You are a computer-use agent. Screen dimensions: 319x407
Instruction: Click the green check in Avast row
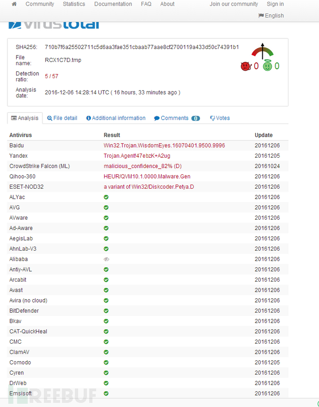[x=106, y=290]
